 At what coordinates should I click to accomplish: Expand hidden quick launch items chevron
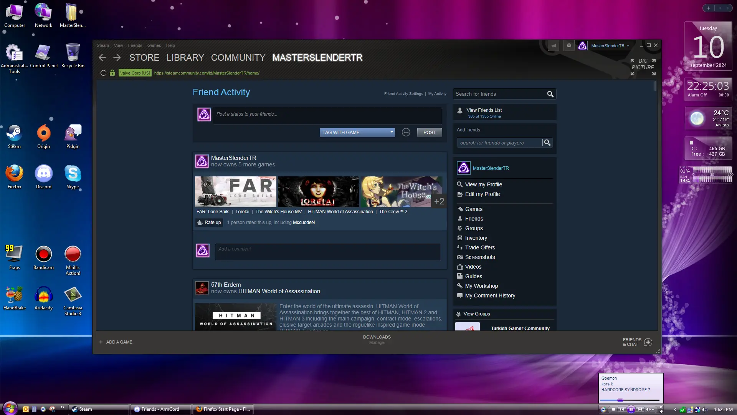(62, 407)
